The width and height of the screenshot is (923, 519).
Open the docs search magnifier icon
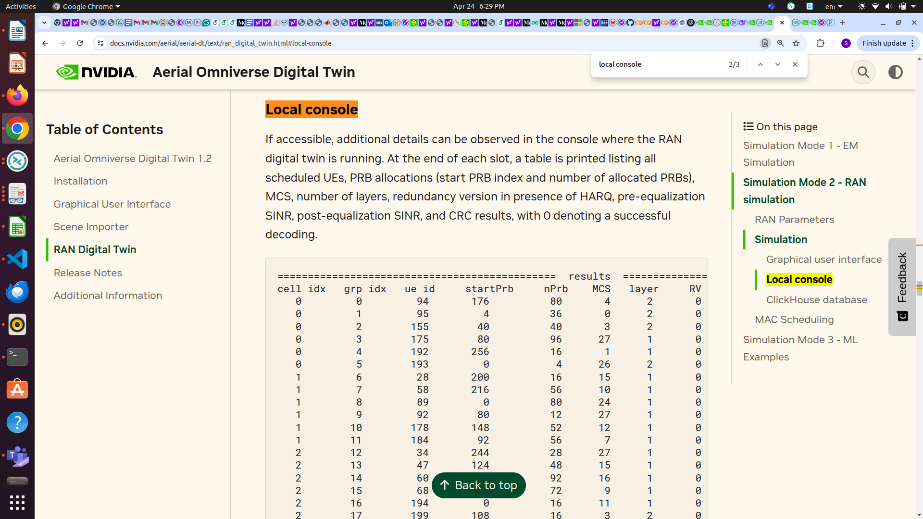(x=863, y=72)
